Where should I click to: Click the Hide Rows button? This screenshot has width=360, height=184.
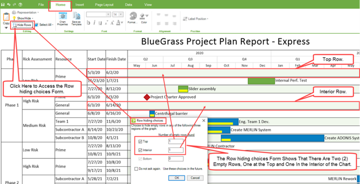click(x=22, y=25)
